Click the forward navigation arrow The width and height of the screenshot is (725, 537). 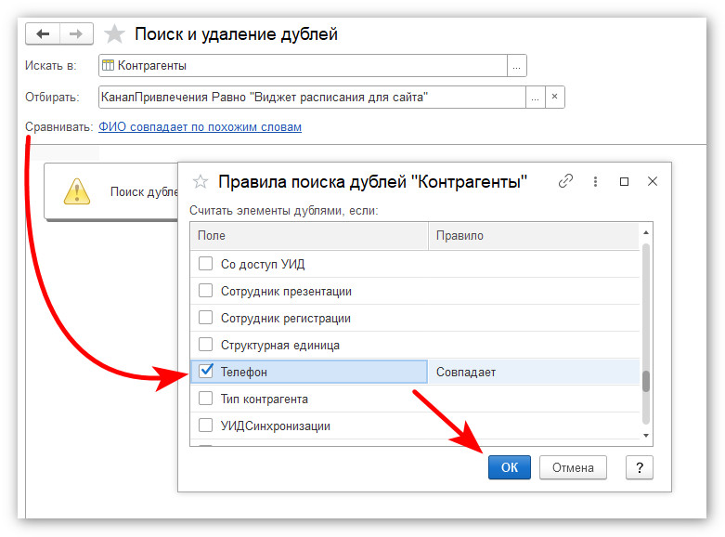click(76, 33)
